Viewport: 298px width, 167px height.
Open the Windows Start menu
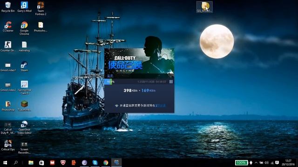(x=5, y=162)
